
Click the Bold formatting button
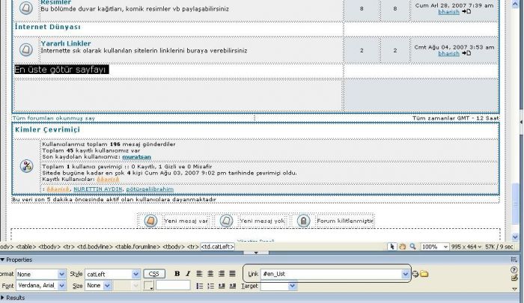[177, 274]
